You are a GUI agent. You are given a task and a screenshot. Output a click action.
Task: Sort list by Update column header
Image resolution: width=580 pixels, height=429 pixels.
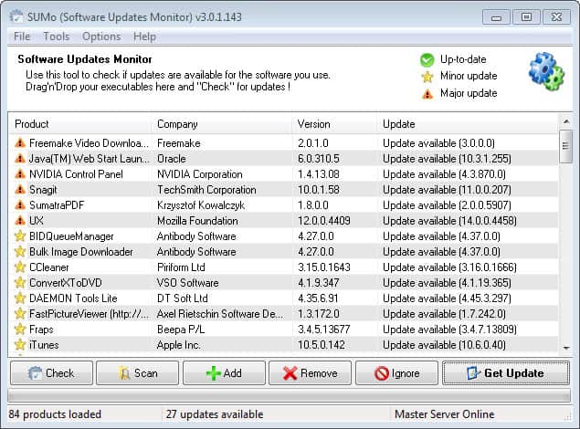click(x=468, y=124)
